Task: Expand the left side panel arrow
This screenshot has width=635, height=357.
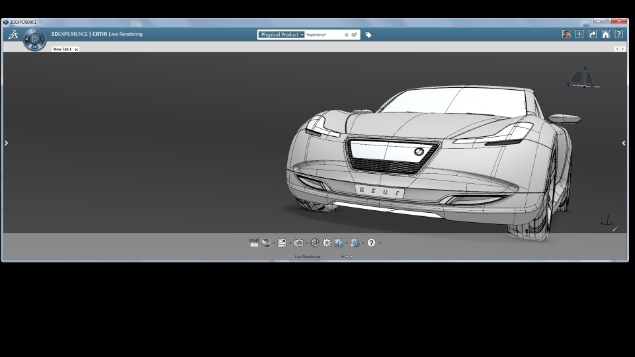Action: click(x=7, y=143)
